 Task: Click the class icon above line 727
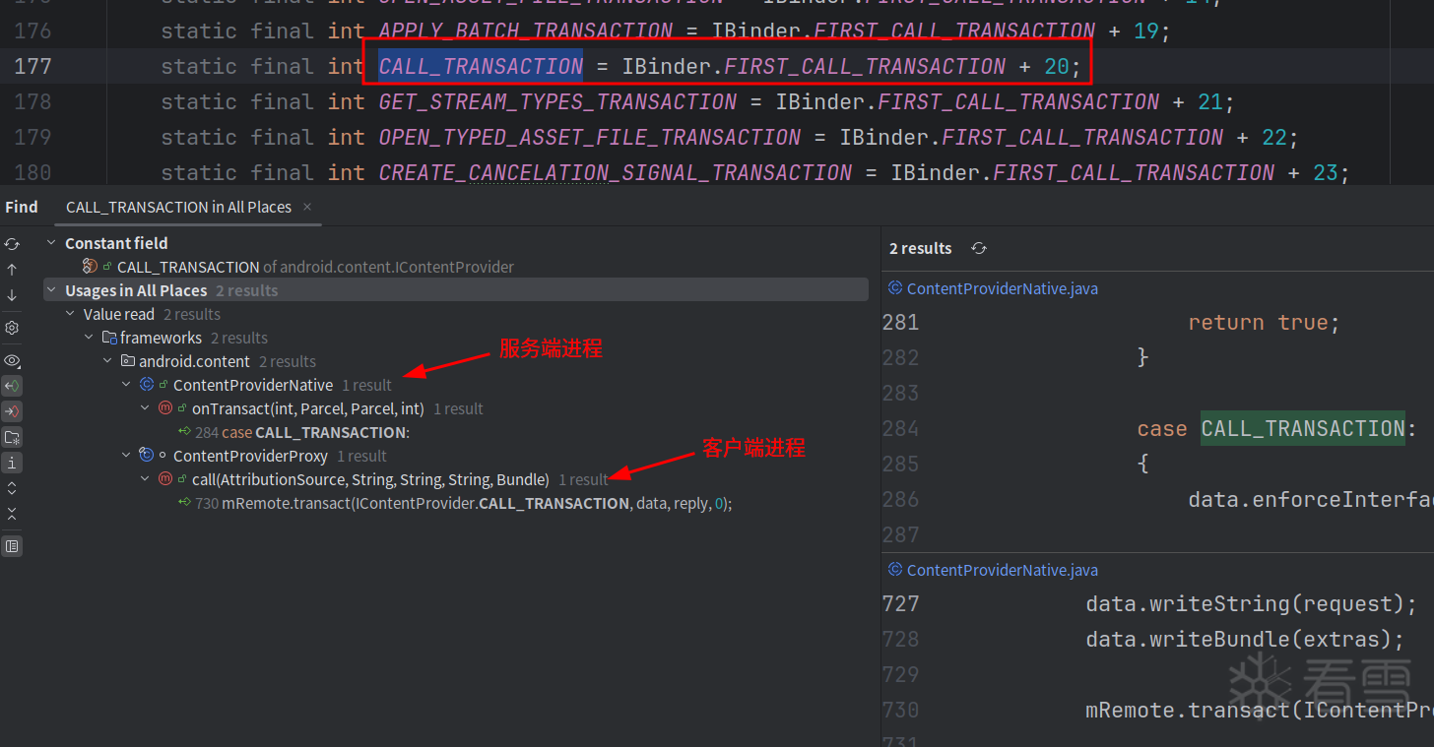895,570
